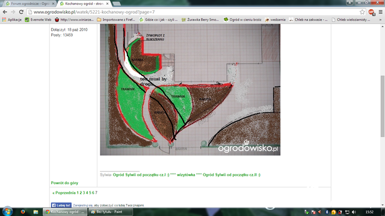Viewport: 385px width, 216px height.
Task: Open the Importowane z Firefox bookmark folder
Action: pos(116,20)
